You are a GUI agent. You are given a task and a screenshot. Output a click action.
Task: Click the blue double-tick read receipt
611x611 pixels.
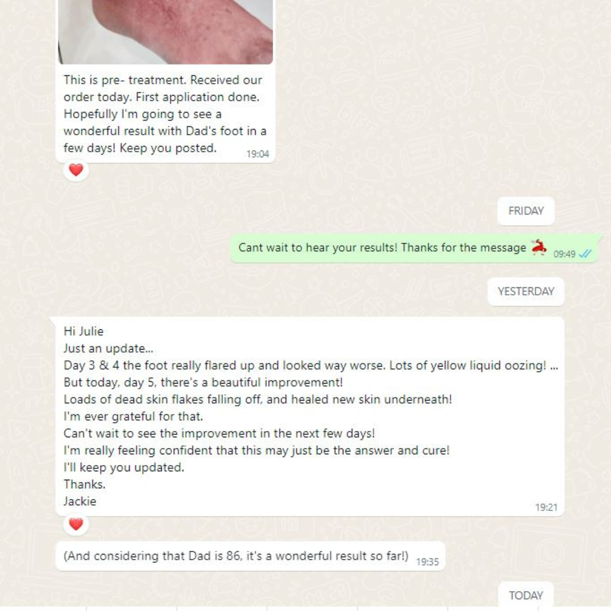586,253
